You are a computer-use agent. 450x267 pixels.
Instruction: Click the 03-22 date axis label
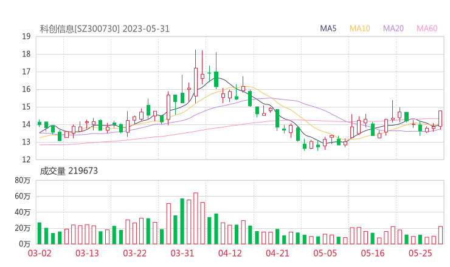tap(135, 253)
